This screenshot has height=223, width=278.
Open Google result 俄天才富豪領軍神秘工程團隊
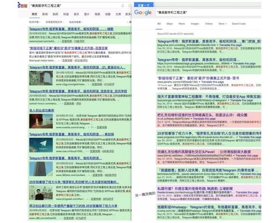(209, 97)
